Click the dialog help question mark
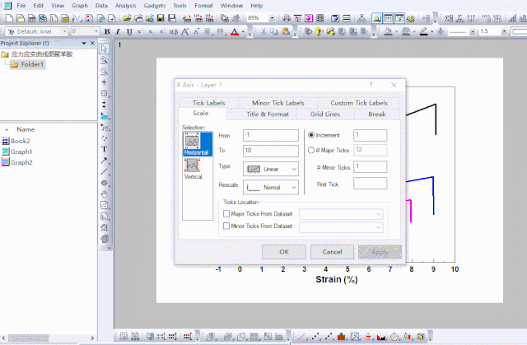527x345 pixels. [371, 85]
